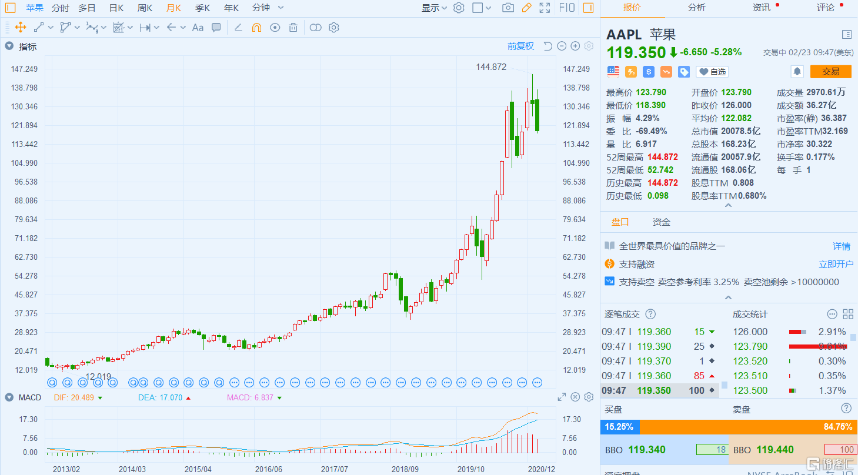Enter fullscreen chart mode
858x475 pixels.
[545, 8]
